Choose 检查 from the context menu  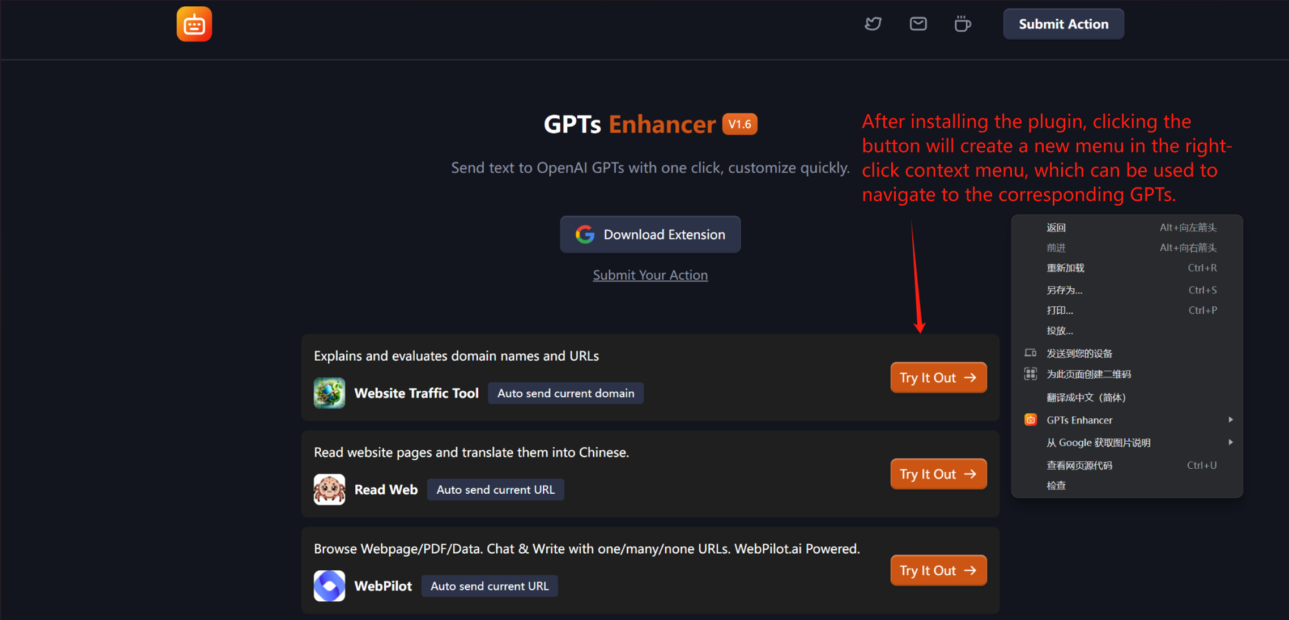coord(1056,485)
